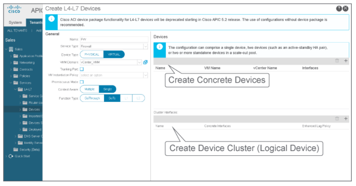Open the VM Instantiation Policy dropdown

(x=145, y=75)
